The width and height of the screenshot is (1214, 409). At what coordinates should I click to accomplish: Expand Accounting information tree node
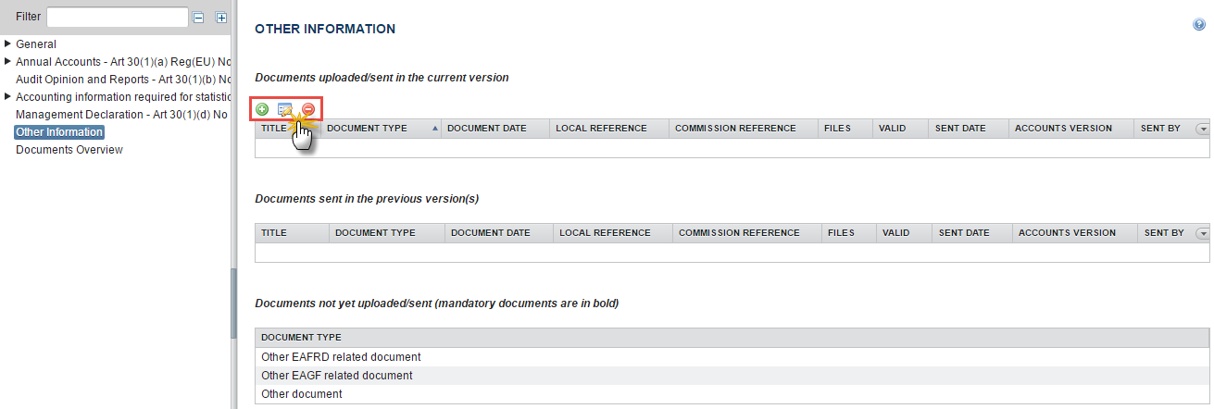point(8,96)
